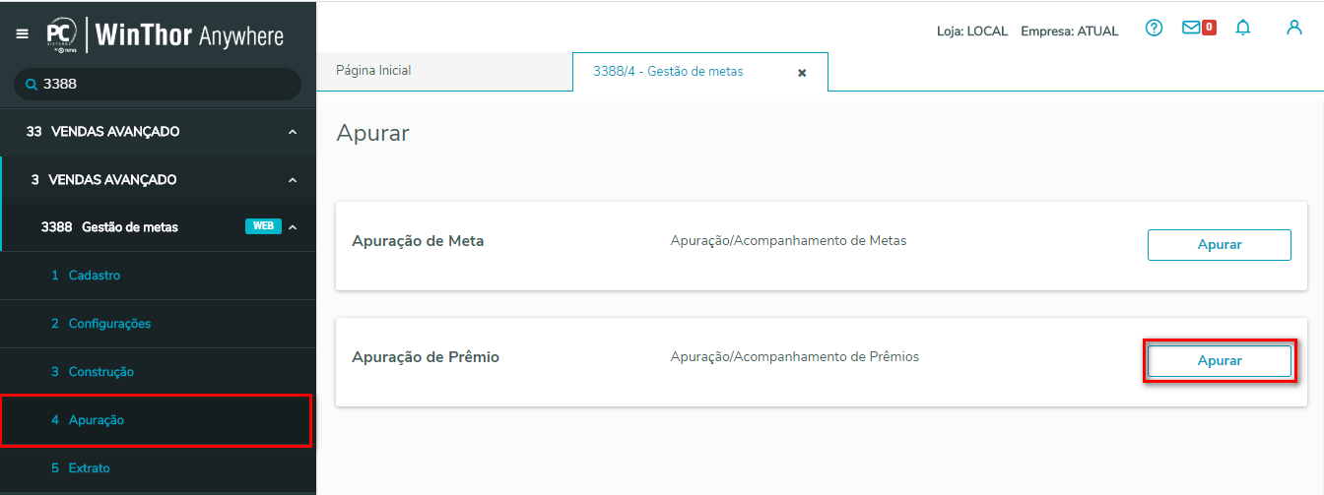
Task: Click Apurar for Apuração de Meta
Action: coord(1219,245)
